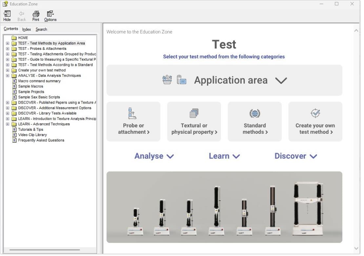This screenshot has width=364, height=256.
Task: Click the Standard methods globe icon
Action: coord(254,113)
